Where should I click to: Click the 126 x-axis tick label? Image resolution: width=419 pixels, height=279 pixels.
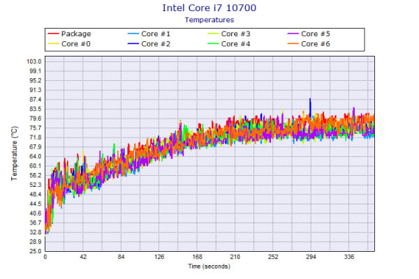click(x=159, y=257)
